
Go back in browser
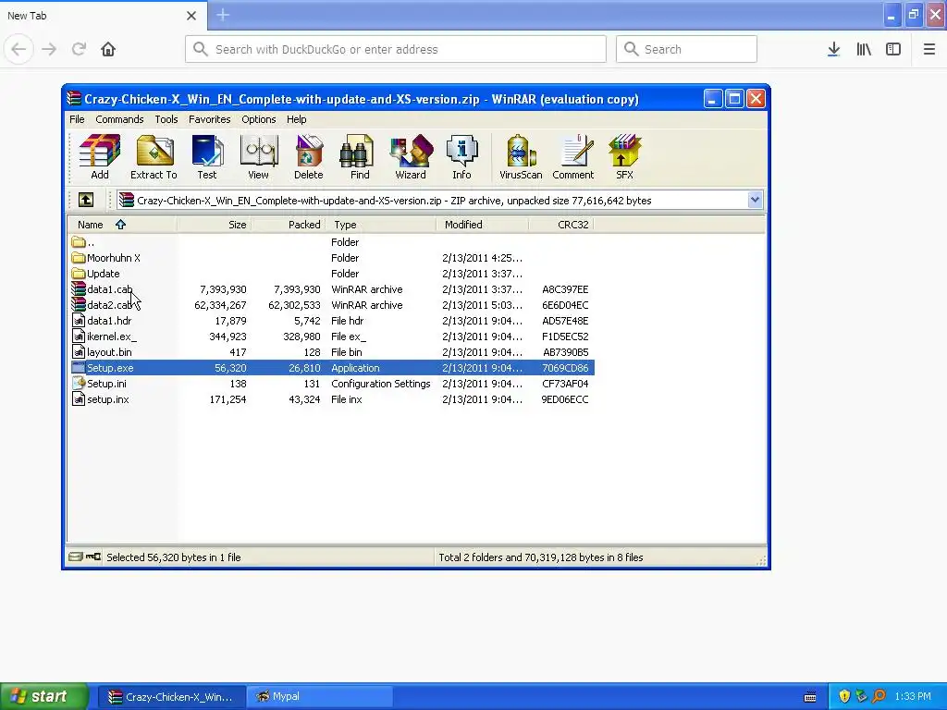[x=18, y=49]
